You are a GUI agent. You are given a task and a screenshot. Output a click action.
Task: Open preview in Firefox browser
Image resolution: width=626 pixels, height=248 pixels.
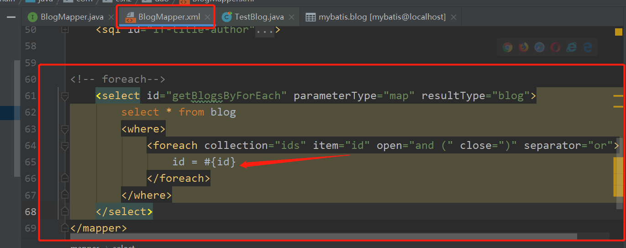pyautogui.click(x=523, y=47)
